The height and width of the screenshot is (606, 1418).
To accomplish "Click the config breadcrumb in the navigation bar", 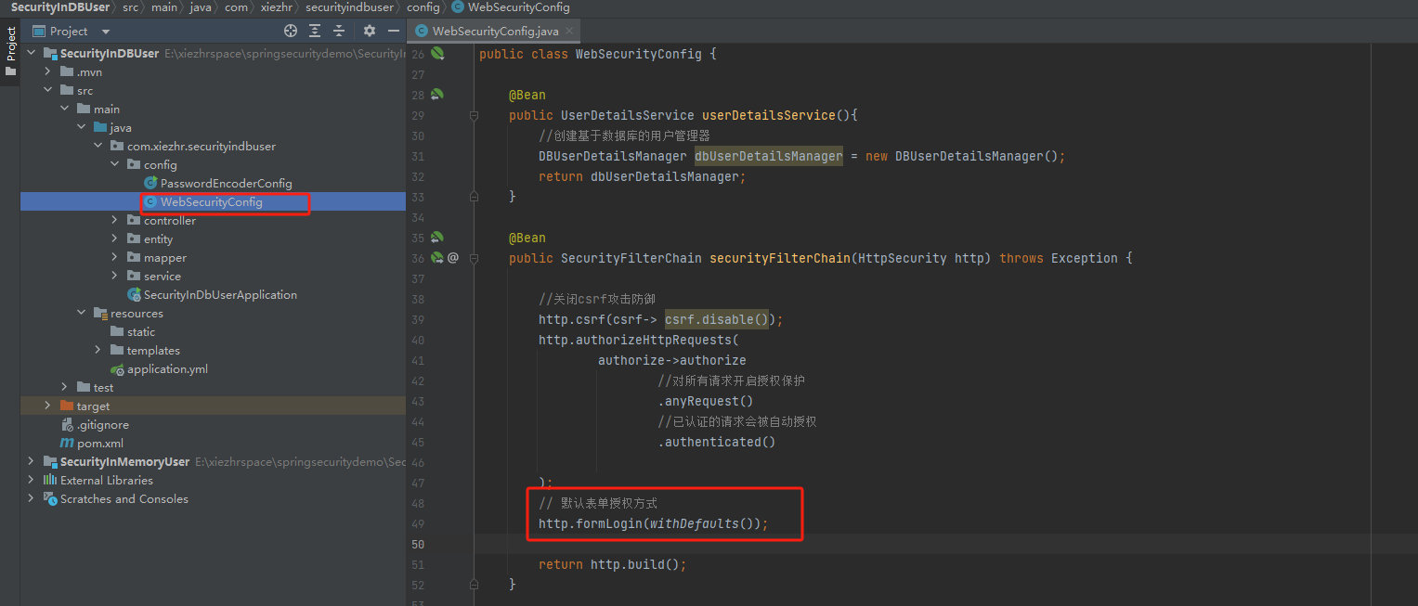I will (423, 7).
